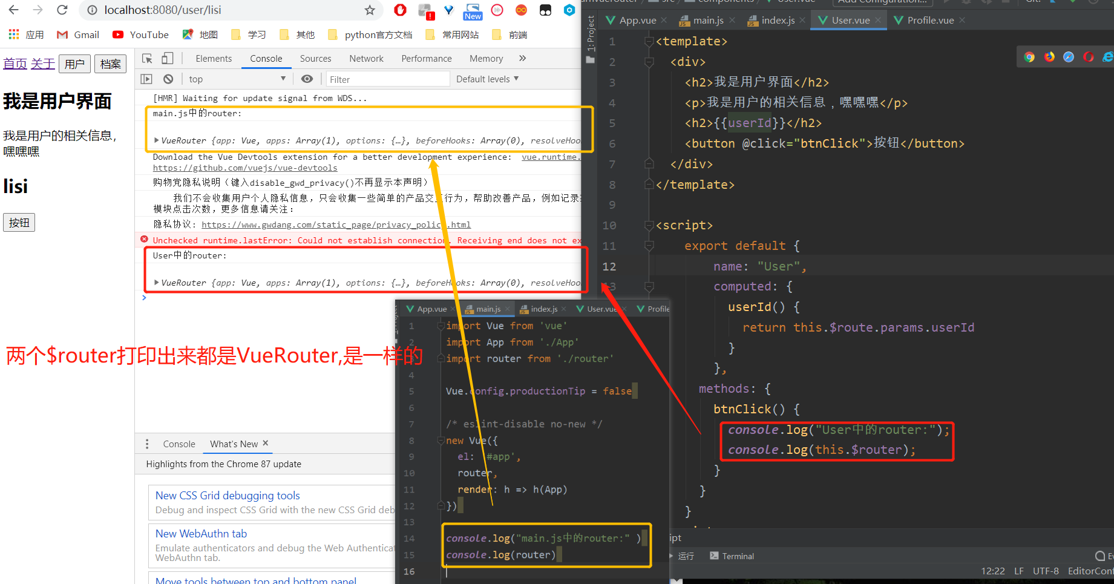Close the User.vue editor tab

[878, 20]
